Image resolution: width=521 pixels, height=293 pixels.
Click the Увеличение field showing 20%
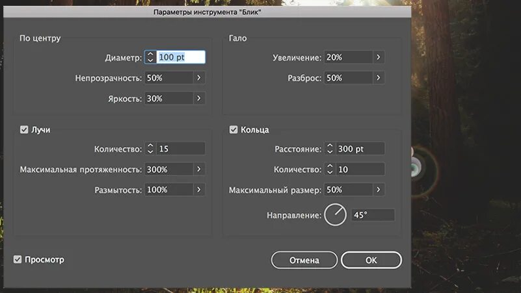348,57
